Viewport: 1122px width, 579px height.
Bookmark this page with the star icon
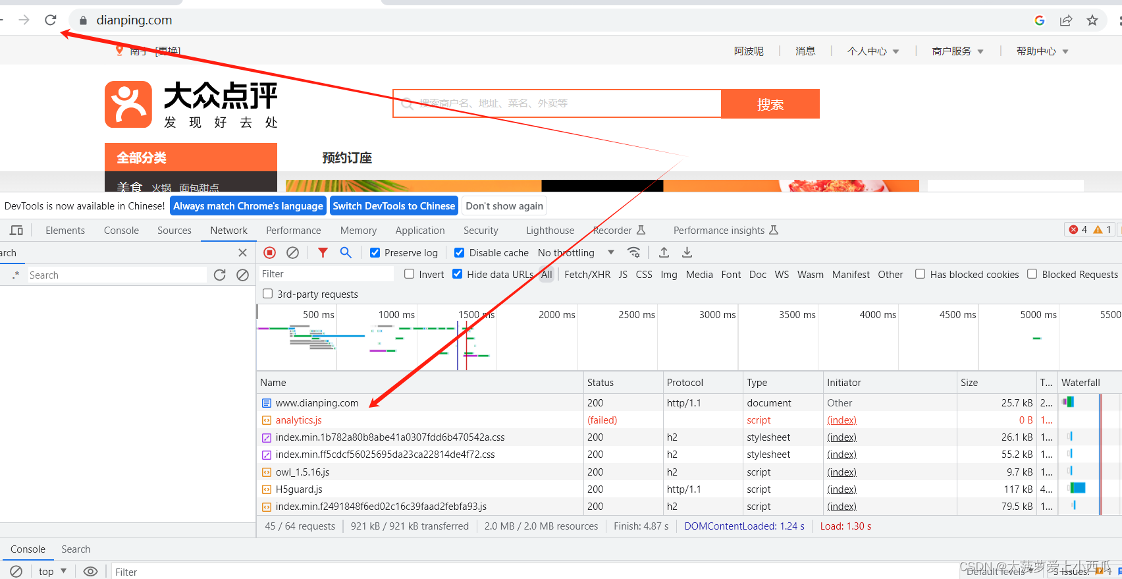coord(1092,20)
